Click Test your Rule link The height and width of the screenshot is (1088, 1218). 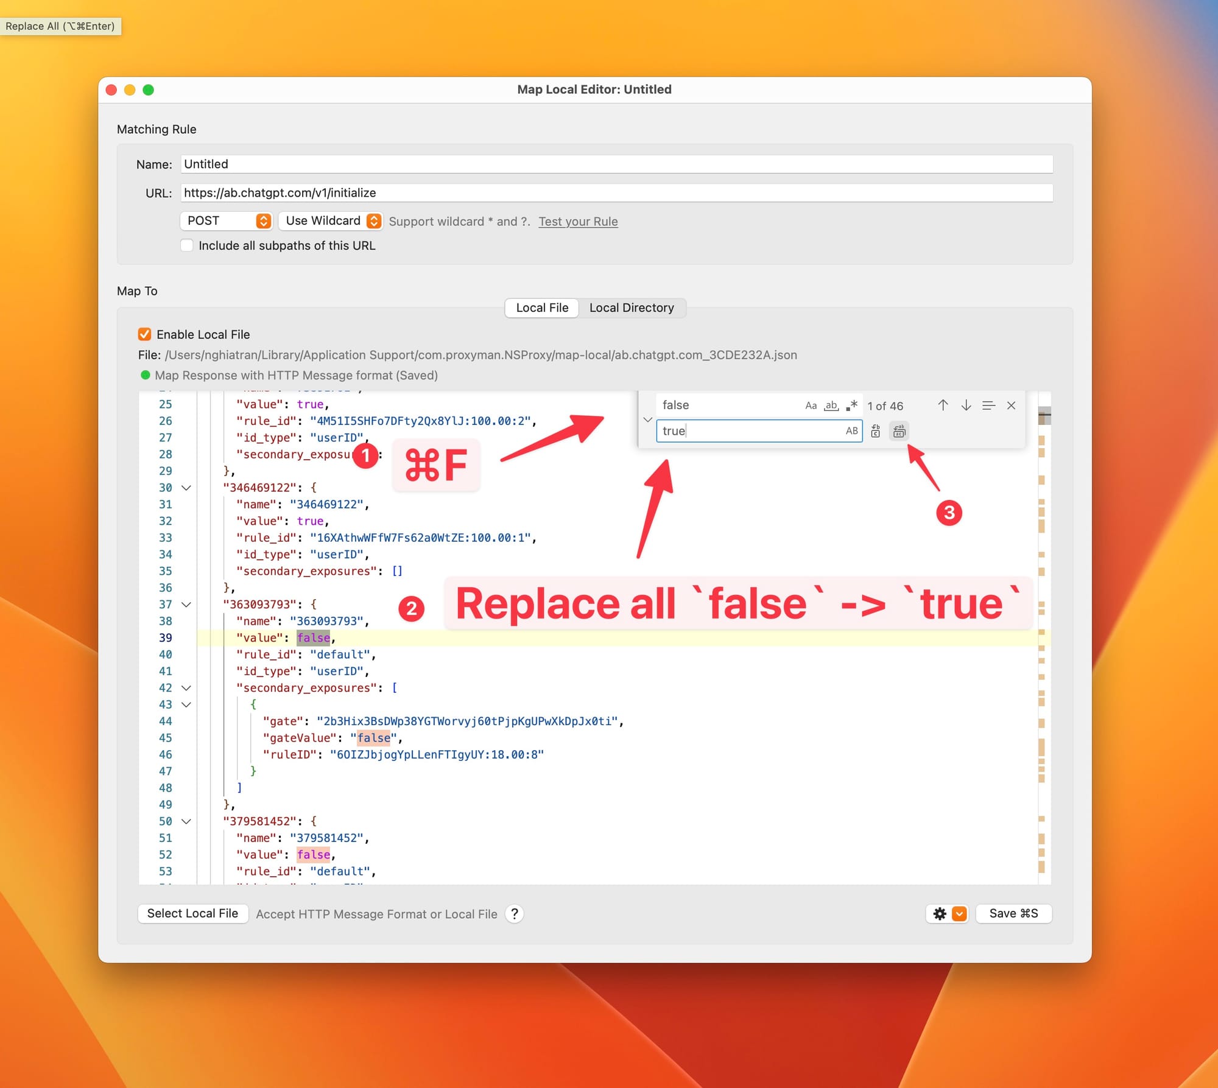point(577,222)
